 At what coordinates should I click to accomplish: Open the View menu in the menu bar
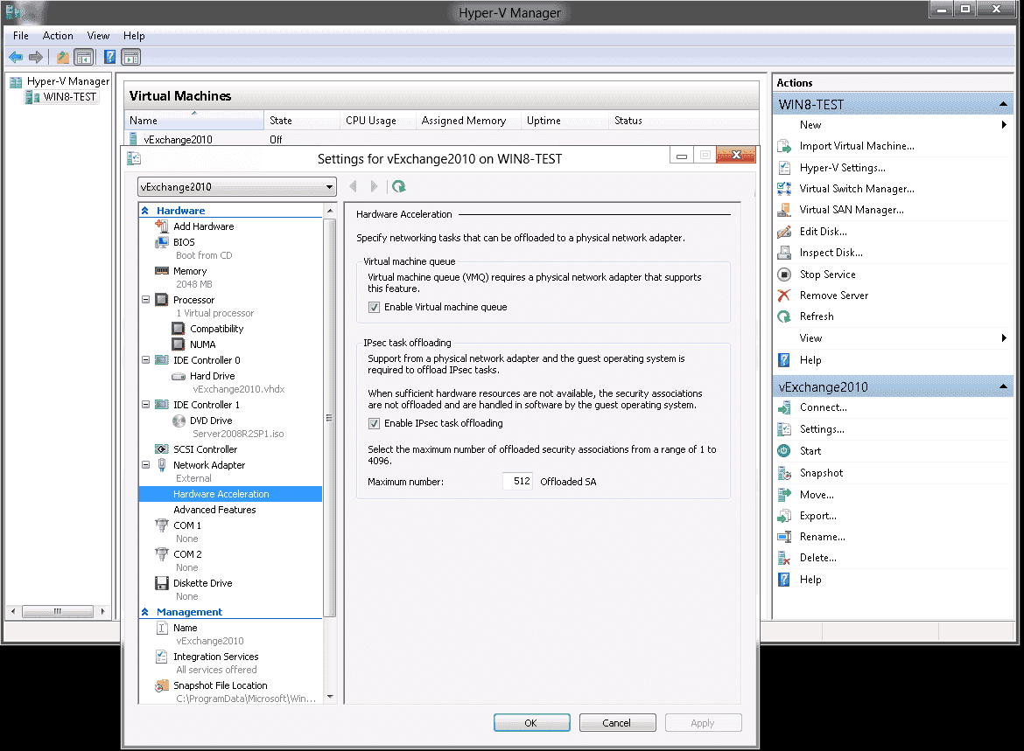[99, 36]
